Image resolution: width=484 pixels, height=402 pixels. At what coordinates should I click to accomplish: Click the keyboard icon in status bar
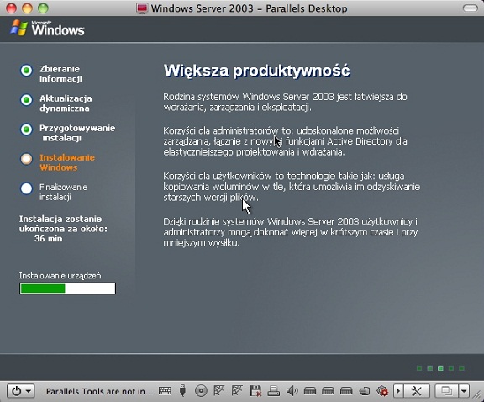[165, 391]
